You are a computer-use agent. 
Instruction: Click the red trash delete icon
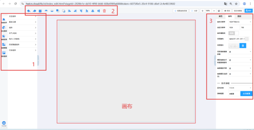(x=104, y=11)
